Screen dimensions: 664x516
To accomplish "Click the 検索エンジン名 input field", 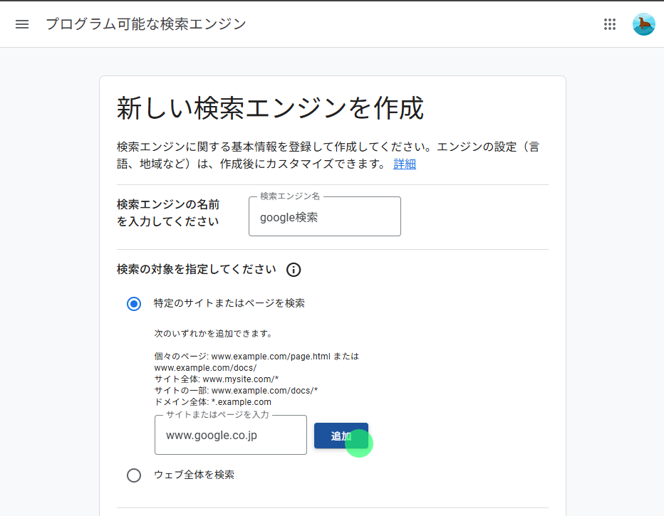I will coord(324,217).
